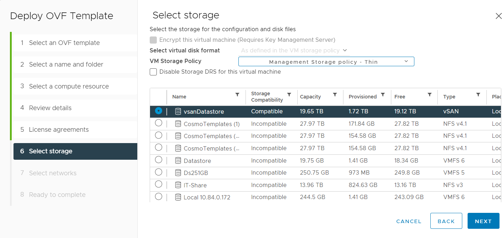Enable Disable Storage DRS checkbox
Screen dimensions: 502x238
tap(153, 72)
